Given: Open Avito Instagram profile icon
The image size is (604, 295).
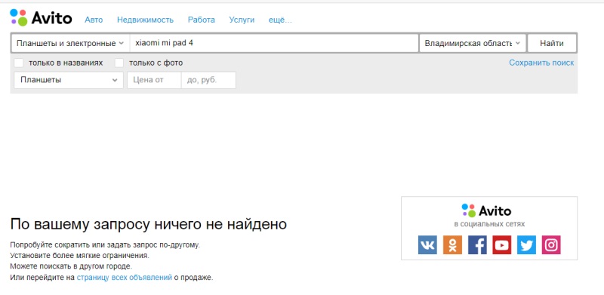Looking at the screenshot, I should [x=551, y=245].
